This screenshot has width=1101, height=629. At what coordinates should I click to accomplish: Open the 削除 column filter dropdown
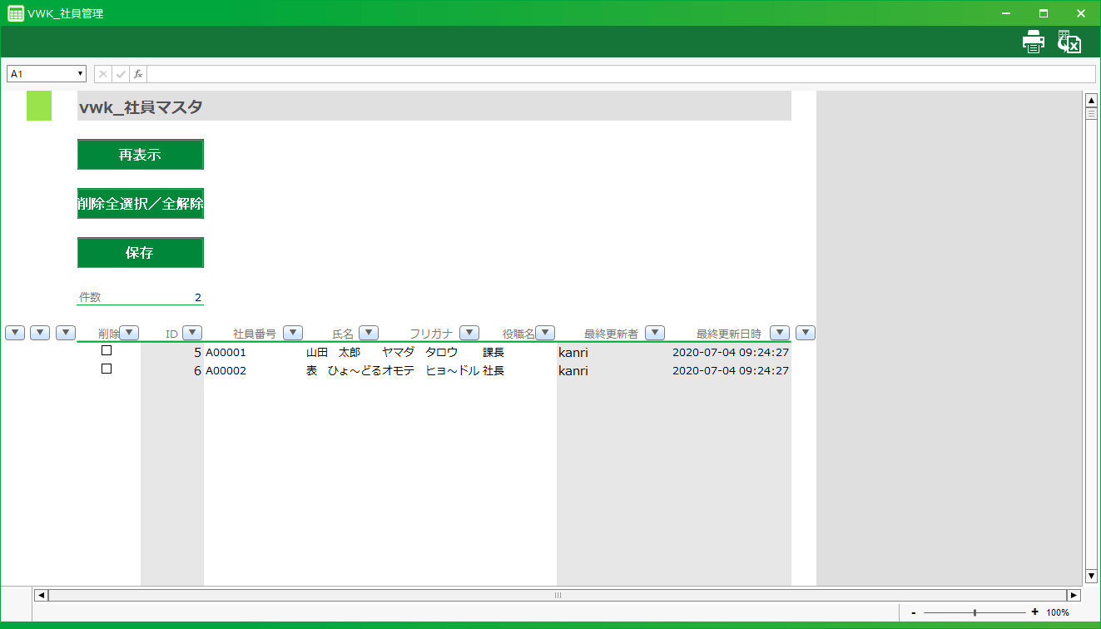click(129, 333)
